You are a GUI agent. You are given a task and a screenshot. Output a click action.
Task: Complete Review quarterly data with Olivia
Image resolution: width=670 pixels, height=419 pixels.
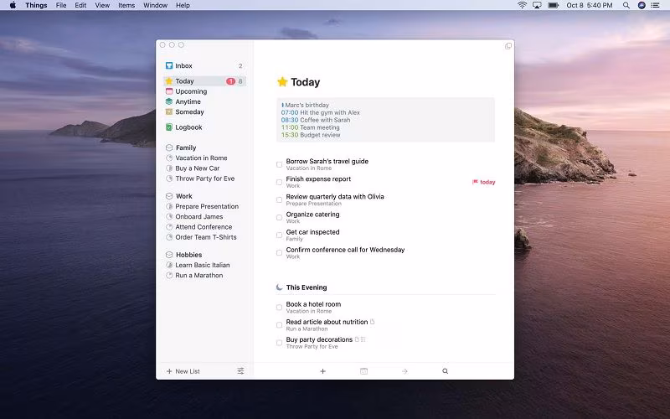pos(279,199)
